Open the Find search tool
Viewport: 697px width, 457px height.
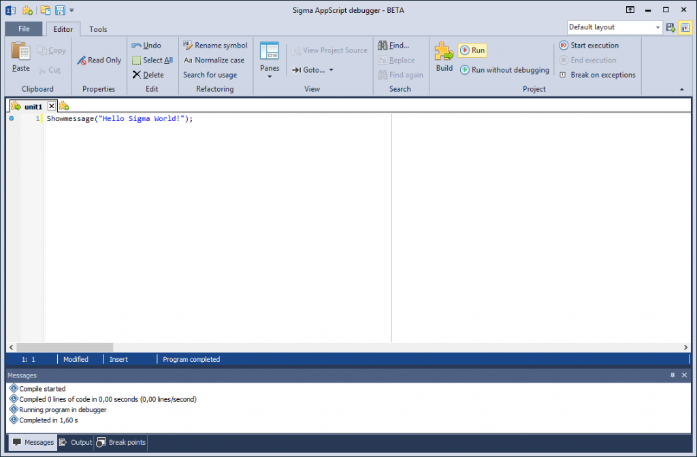point(394,46)
